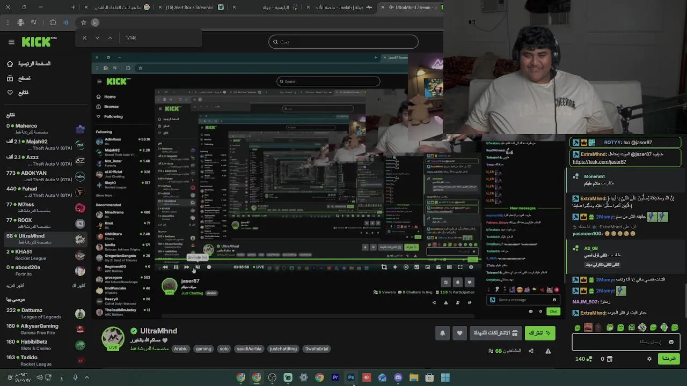The image size is (687, 386).
Task: Open chat settings gear
Action: [x=649, y=359]
